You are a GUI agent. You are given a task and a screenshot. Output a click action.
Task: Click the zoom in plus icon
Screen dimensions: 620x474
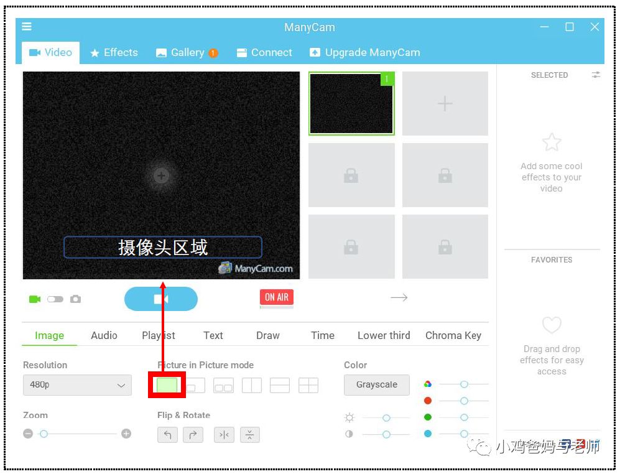[x=126, y=434]
